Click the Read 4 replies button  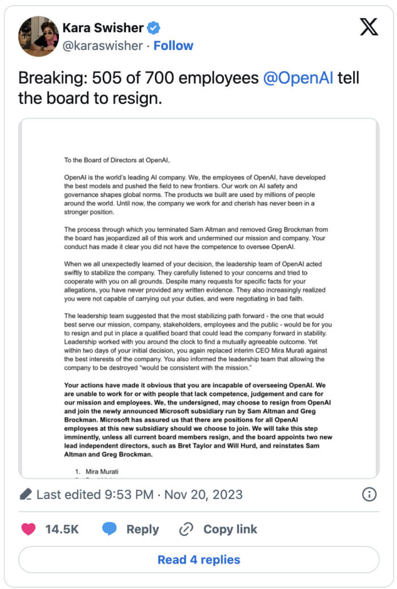[198, 560]
